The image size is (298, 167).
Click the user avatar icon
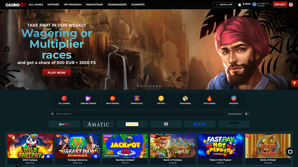point(254,5)
